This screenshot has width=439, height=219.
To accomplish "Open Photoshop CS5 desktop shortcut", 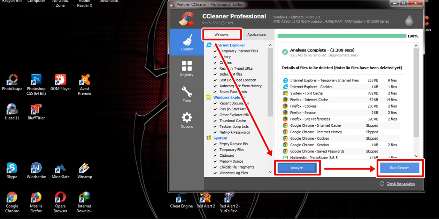I will coord(36,84).
